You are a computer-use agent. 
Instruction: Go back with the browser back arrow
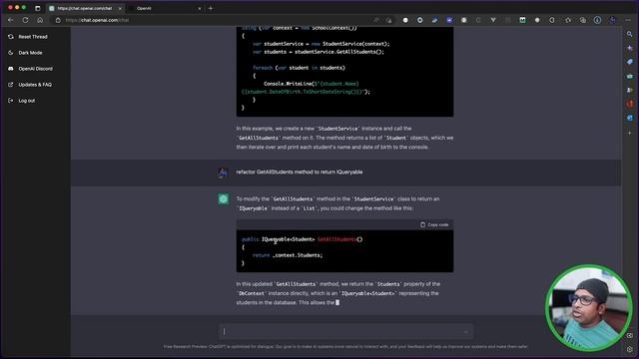(x=11, y=20)
